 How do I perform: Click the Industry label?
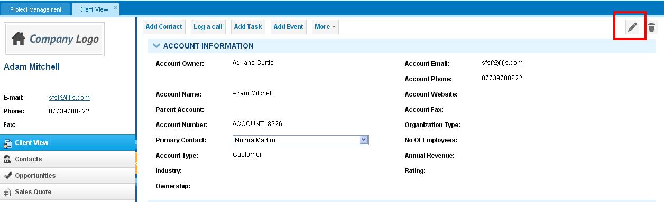point(169,171)
